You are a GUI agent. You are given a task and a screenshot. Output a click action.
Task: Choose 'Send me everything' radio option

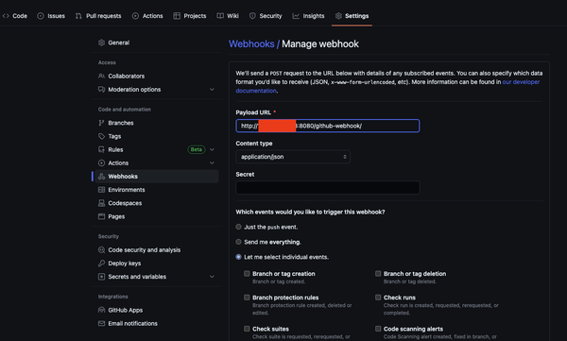(x=238, y=242)
